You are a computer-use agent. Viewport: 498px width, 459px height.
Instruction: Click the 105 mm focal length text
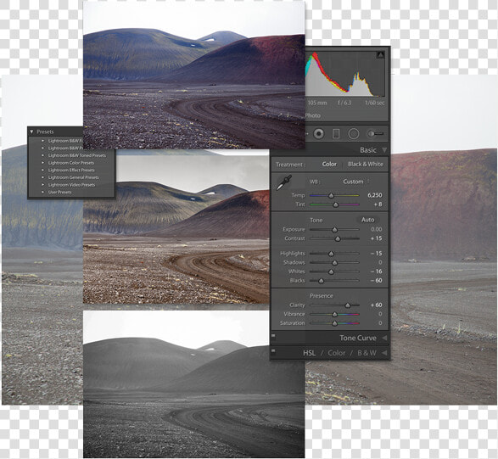coord(317,103)
